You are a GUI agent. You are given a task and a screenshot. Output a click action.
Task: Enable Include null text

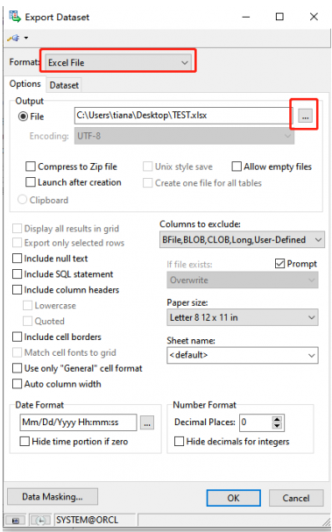pos(17,259)
